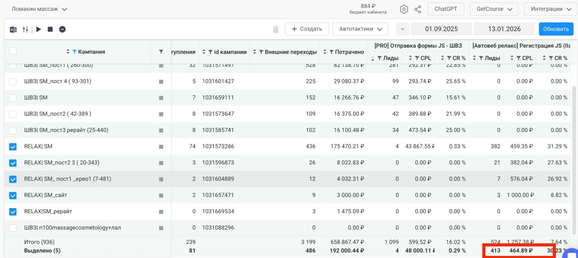Open the GetCourse dropdown
Viewport: 578px width, 258px height.
point(494,9)
